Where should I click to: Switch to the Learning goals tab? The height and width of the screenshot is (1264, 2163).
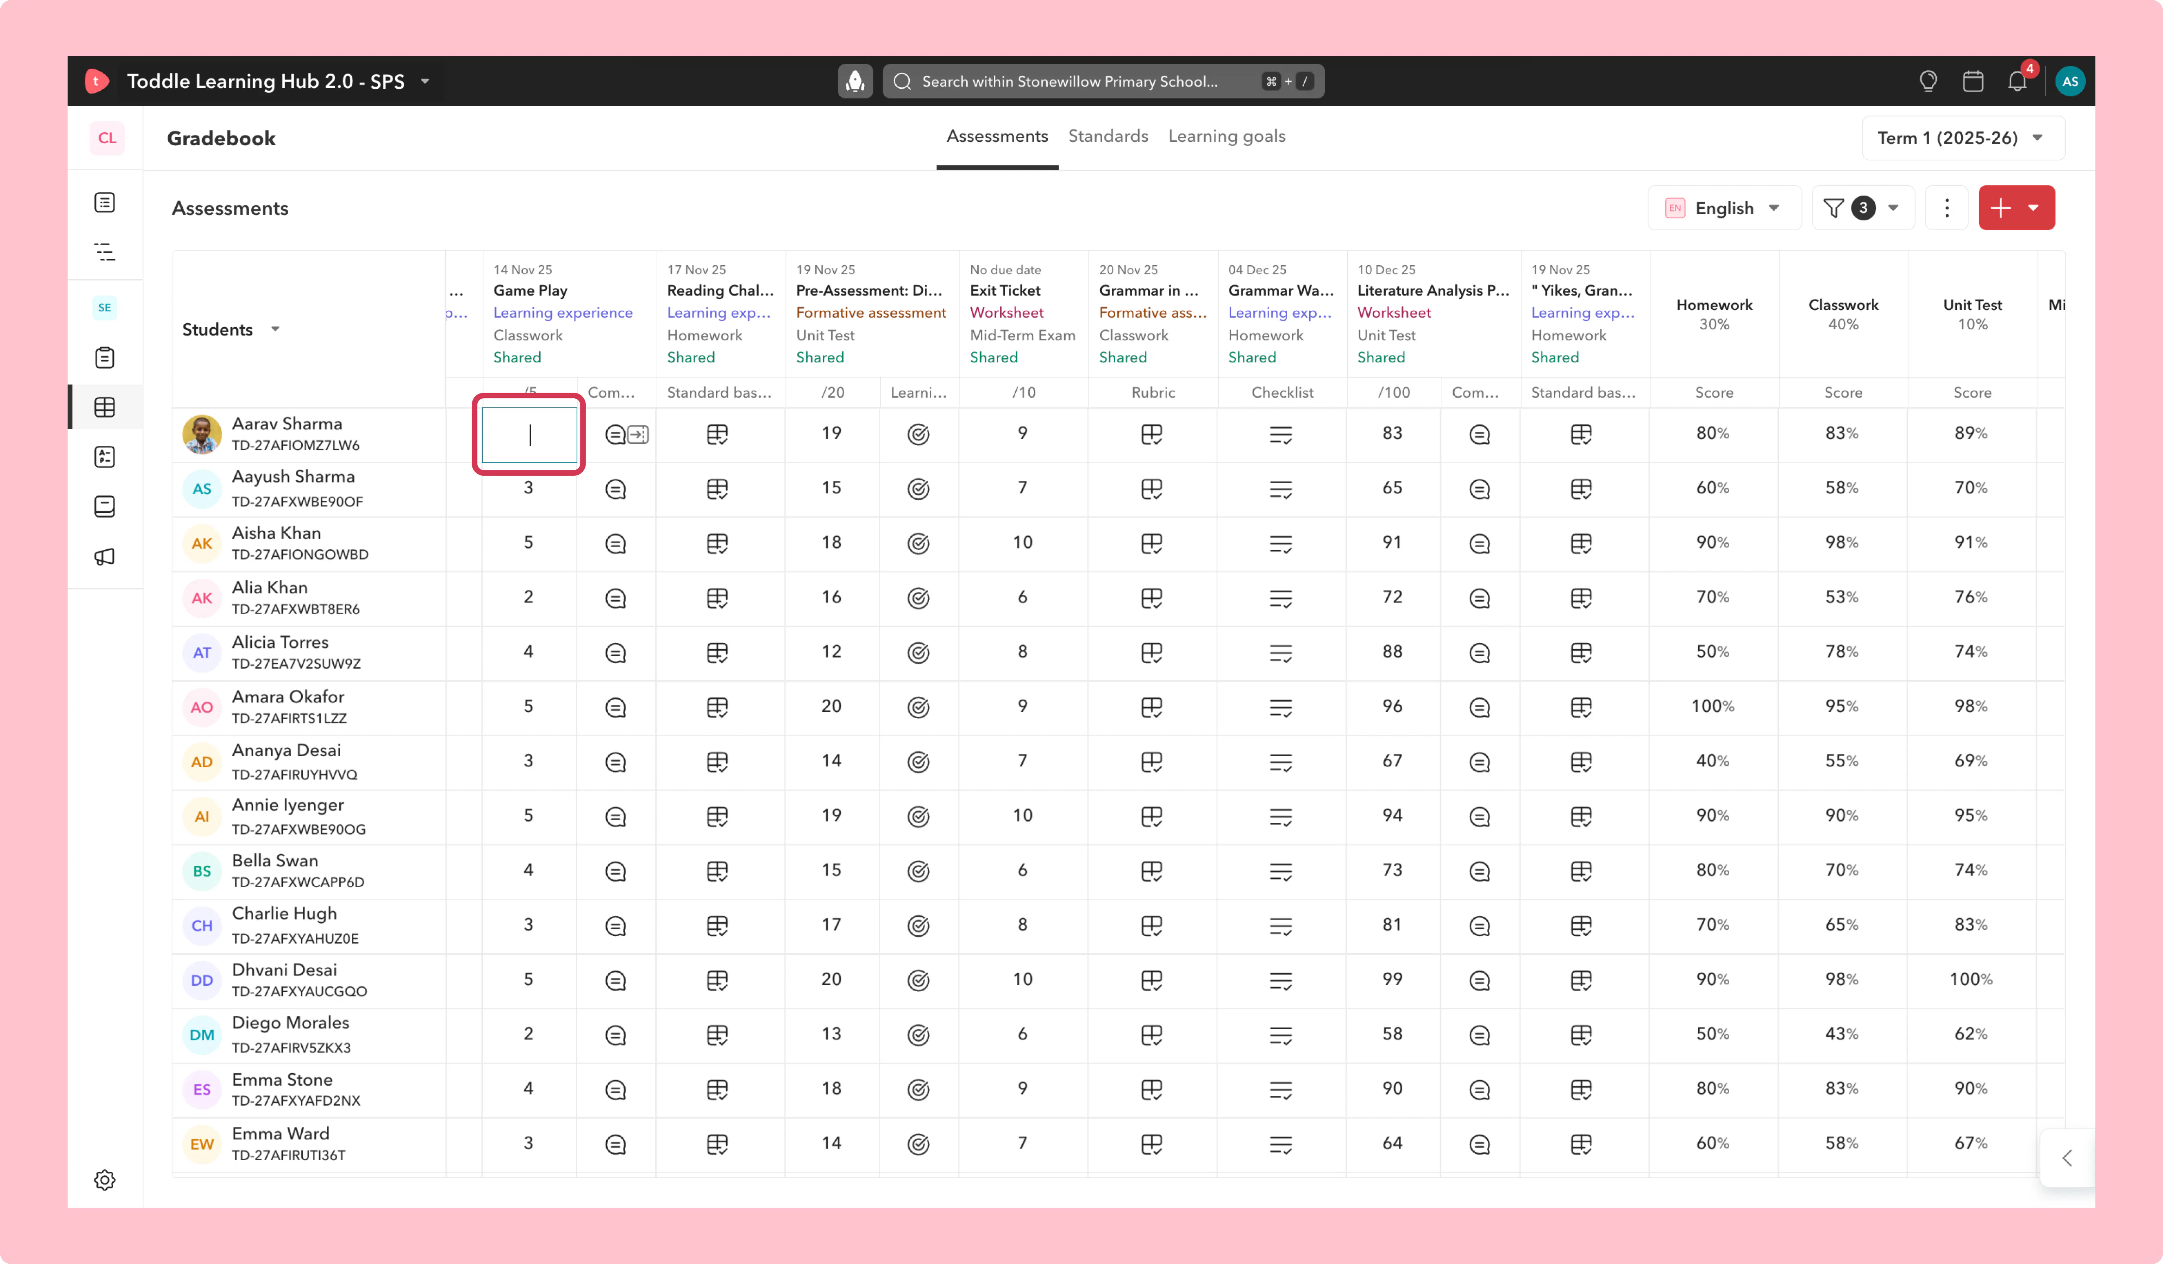[1226, 137]
